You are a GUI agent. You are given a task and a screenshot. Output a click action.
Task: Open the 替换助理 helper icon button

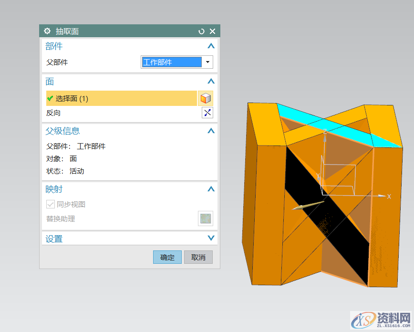tap(206, 218)
